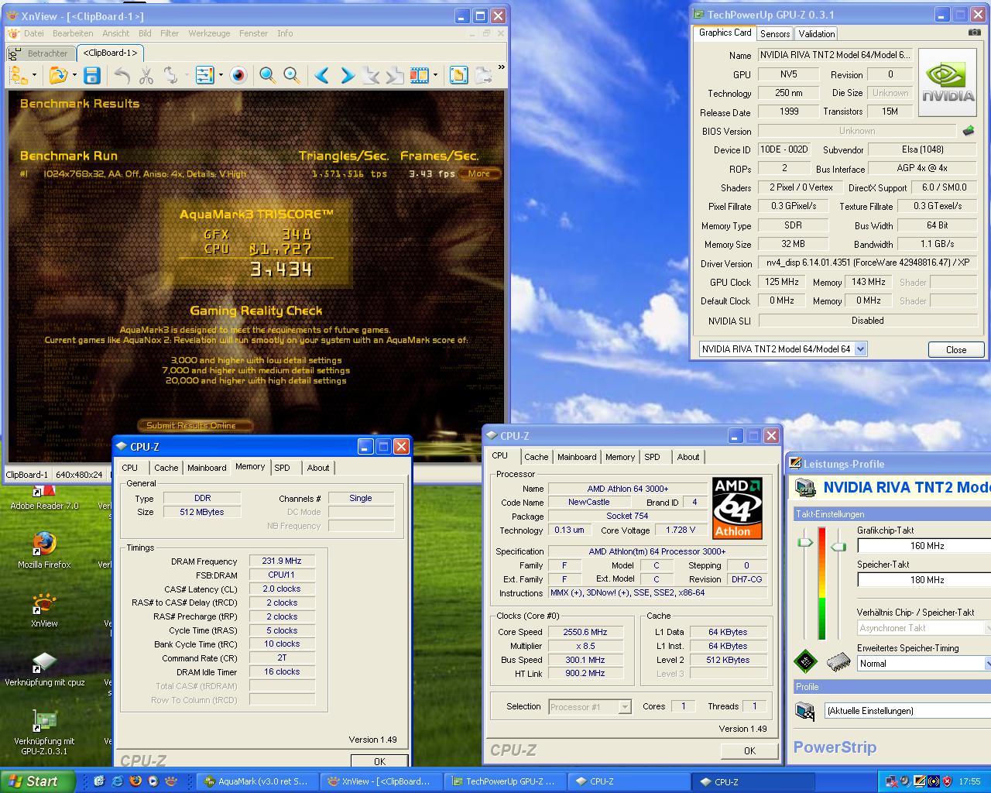Image resolution: width=991 pixels, height=793 pixels.
Task: Click the DRAM Frequency 231.9 MHz value
Action: [x=282, y=561]
